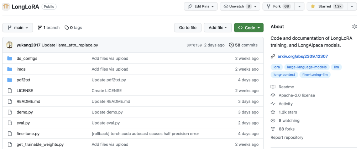Toggle the Unwatch notifications button
Viewport: 361px width, 149px height.
point(236,6)
